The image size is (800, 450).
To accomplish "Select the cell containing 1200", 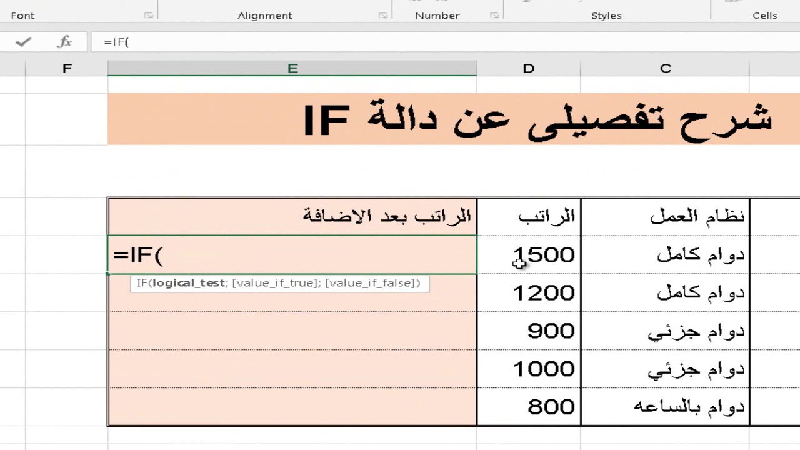I will (x=529, y=293).
